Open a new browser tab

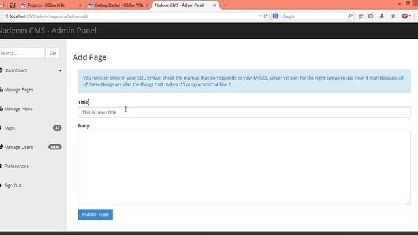click(225, 5)
